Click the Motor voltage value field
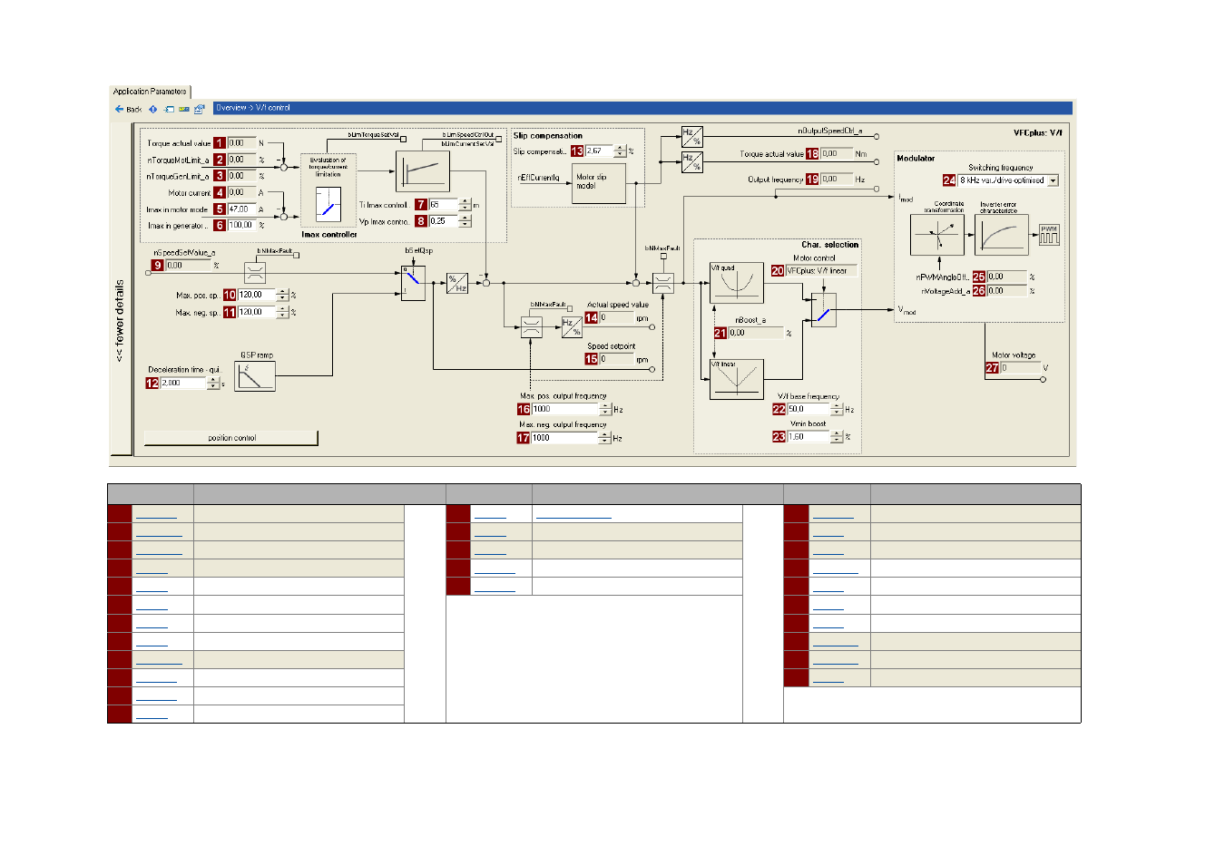 point(1020,368)
